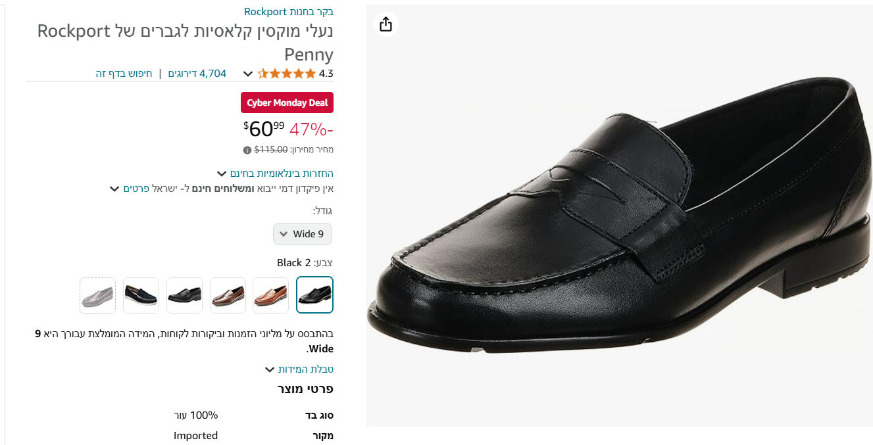873x445 pixels.
Task: Open the Wide 9 size dropdown
Action: click(303, 234)
